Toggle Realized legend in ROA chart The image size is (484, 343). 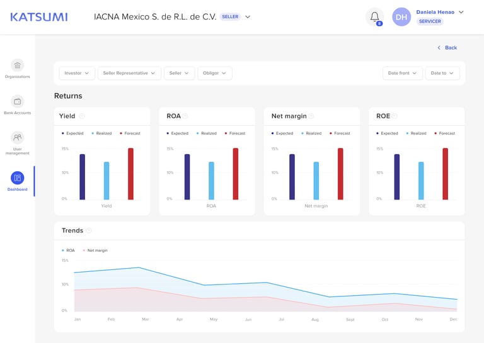click(x=207, y=133)
